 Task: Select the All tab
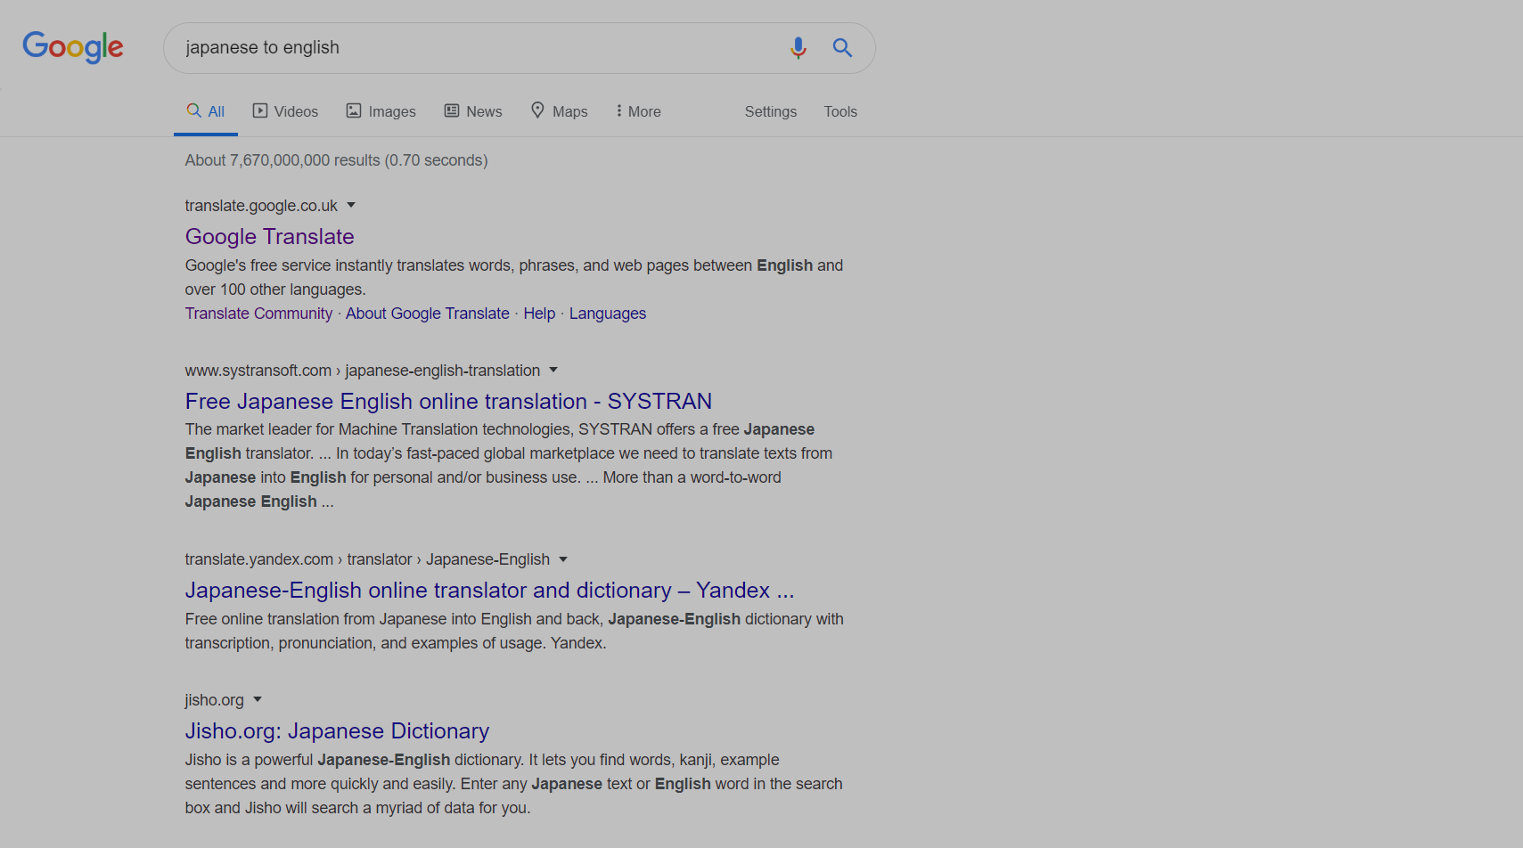[x=206, y=111]
